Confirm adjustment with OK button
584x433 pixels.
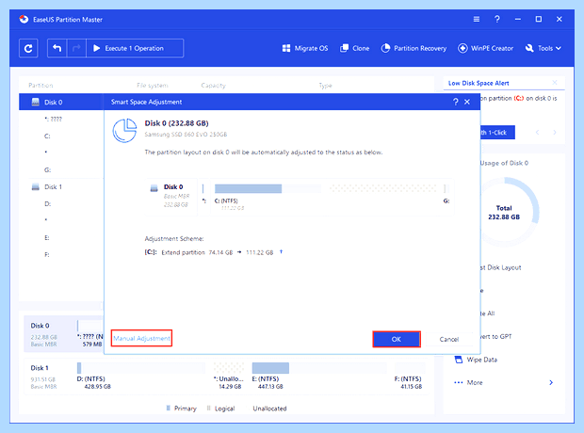[397, 339]
